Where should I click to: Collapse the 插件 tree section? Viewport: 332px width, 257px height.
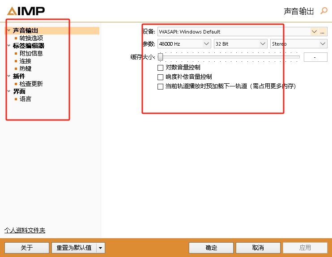9,76
